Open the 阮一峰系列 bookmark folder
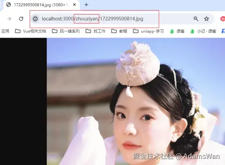This screenshot has width=225, height=165. pos(66,31)
